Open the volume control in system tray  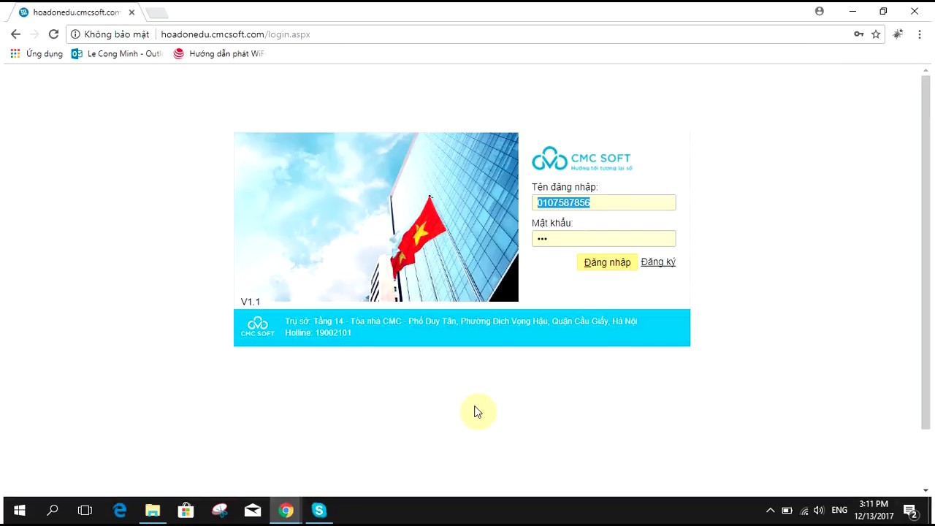click(x=819, y=511)
